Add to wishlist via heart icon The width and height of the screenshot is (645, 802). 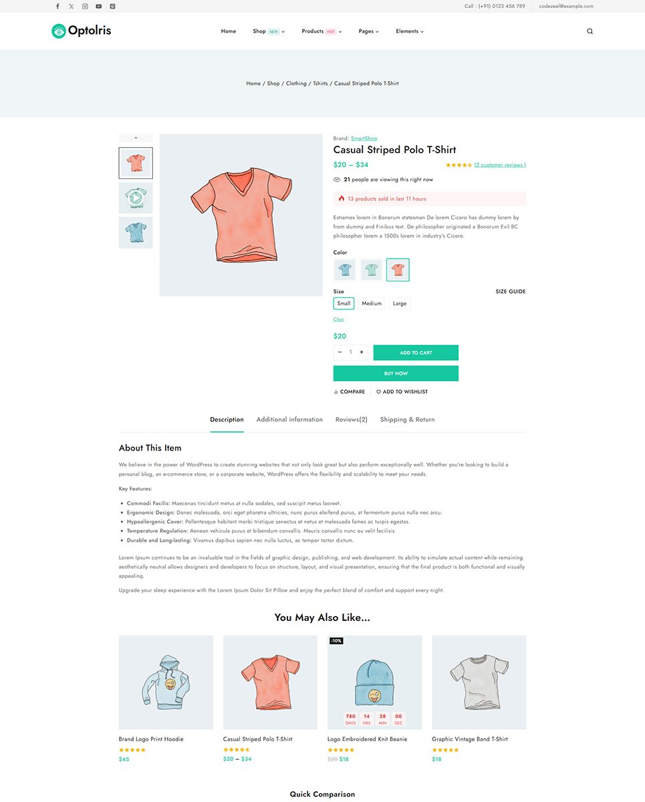402,392
